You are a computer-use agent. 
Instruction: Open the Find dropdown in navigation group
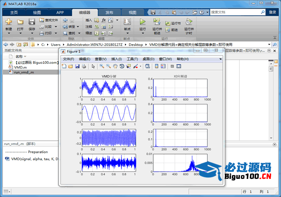click(72, 33)
